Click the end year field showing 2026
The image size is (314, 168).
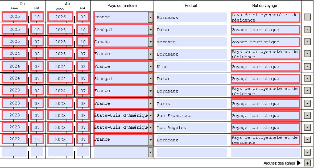60,17
